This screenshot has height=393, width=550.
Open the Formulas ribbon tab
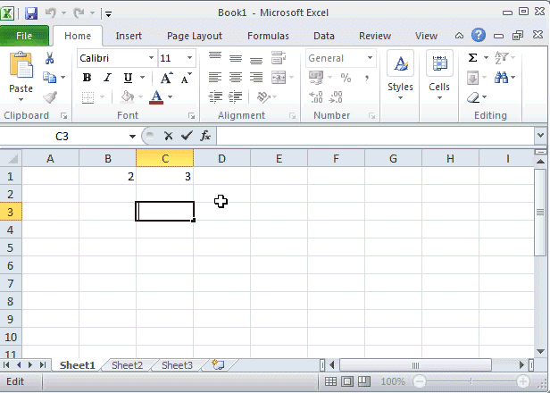pyautogui.click(x=268, y=36)
